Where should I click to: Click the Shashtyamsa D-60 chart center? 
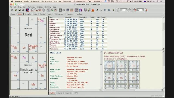tap(28, 72)
